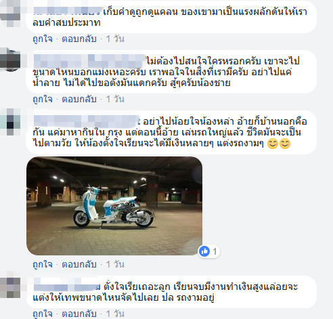Open avatar of commenter who wrote เก็บคำดูถูกดูแคลน

(10, 14)
